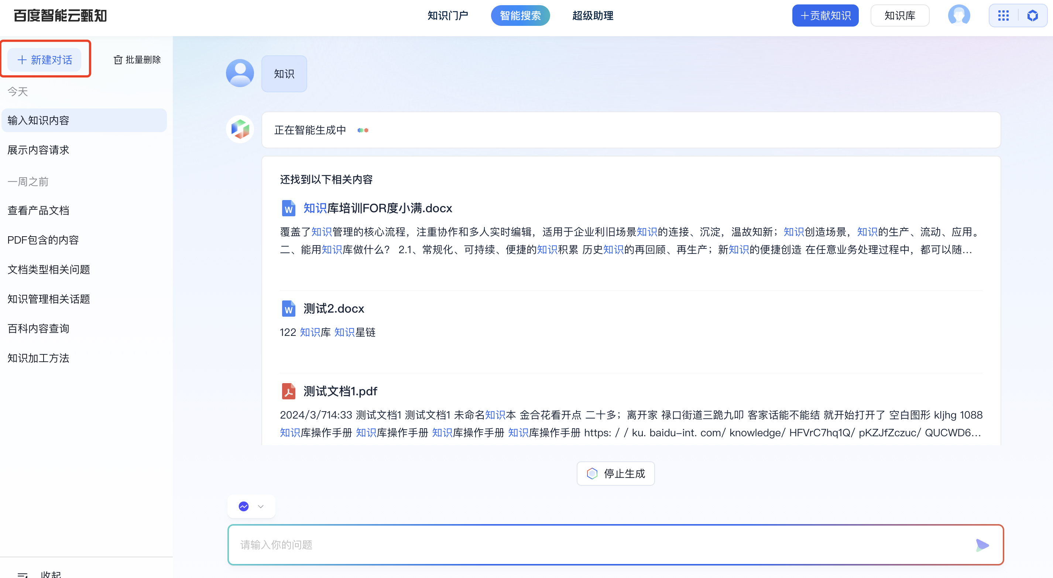Image resolution: width=1053 pixels, height=578 pixels.
Task: Click the 还找到以下相关内容 heading
Action: click(x=326, y=179)
